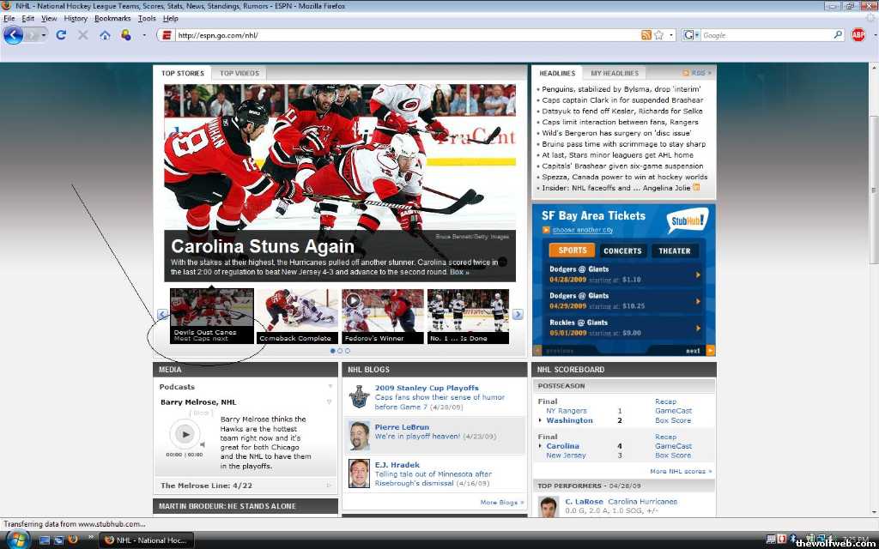Select the third carousel page dot

[x=347, y=351]
